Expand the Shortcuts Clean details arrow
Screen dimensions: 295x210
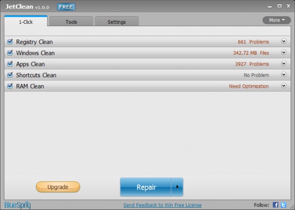[284, 75]
